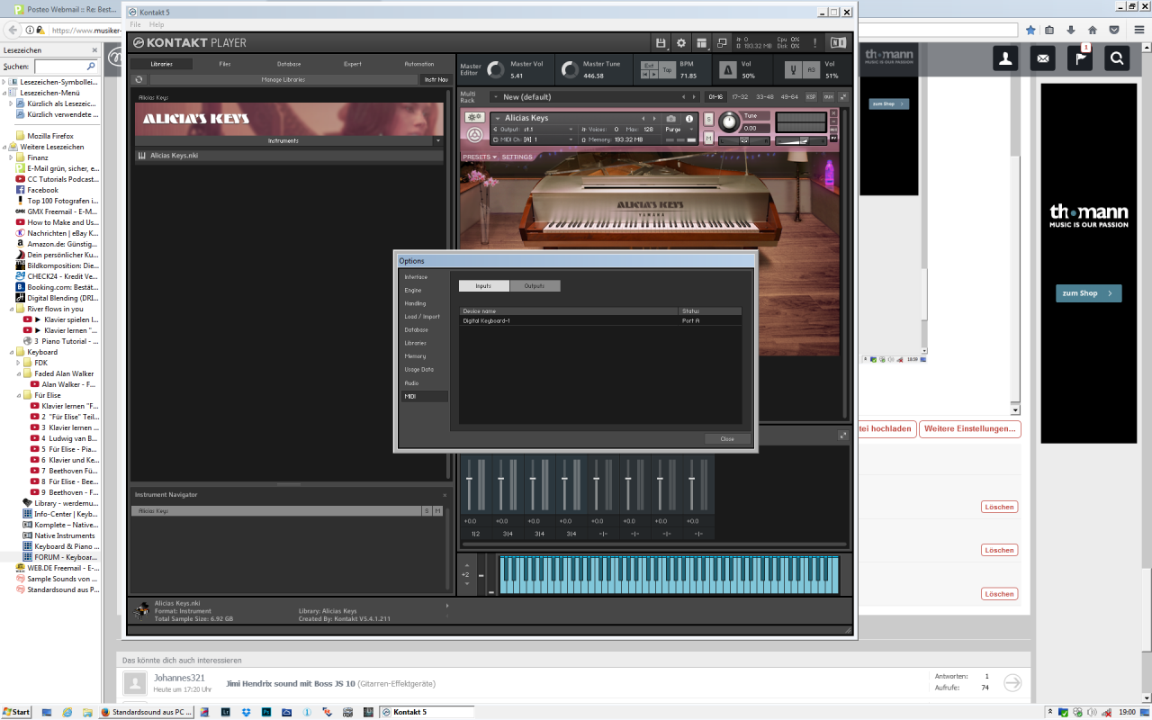Click piano icon beside Alicias Keys.nki
This screenshot has height=720, width=1152.
(141, 156)
